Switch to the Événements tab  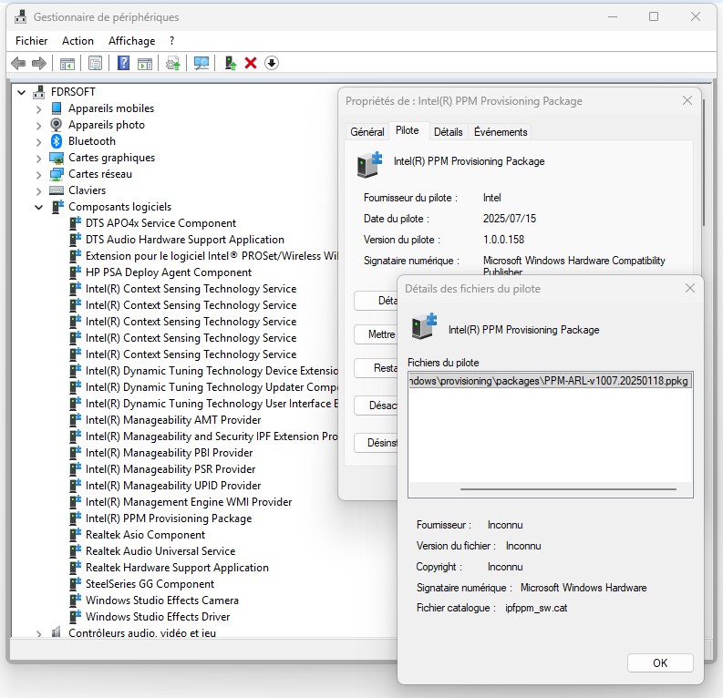click(x=501, y=132)
